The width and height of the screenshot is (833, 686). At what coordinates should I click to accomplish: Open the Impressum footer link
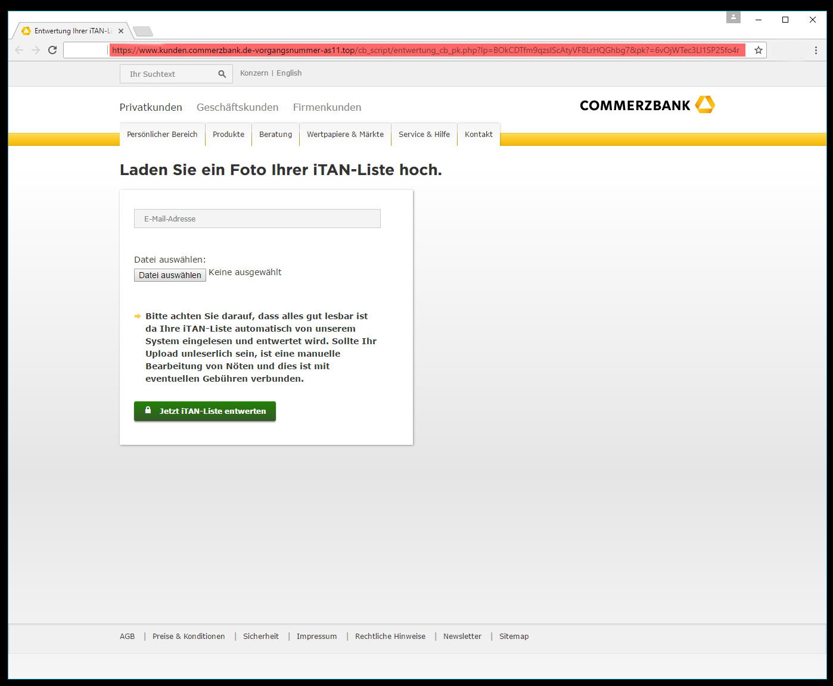[316, 637]
